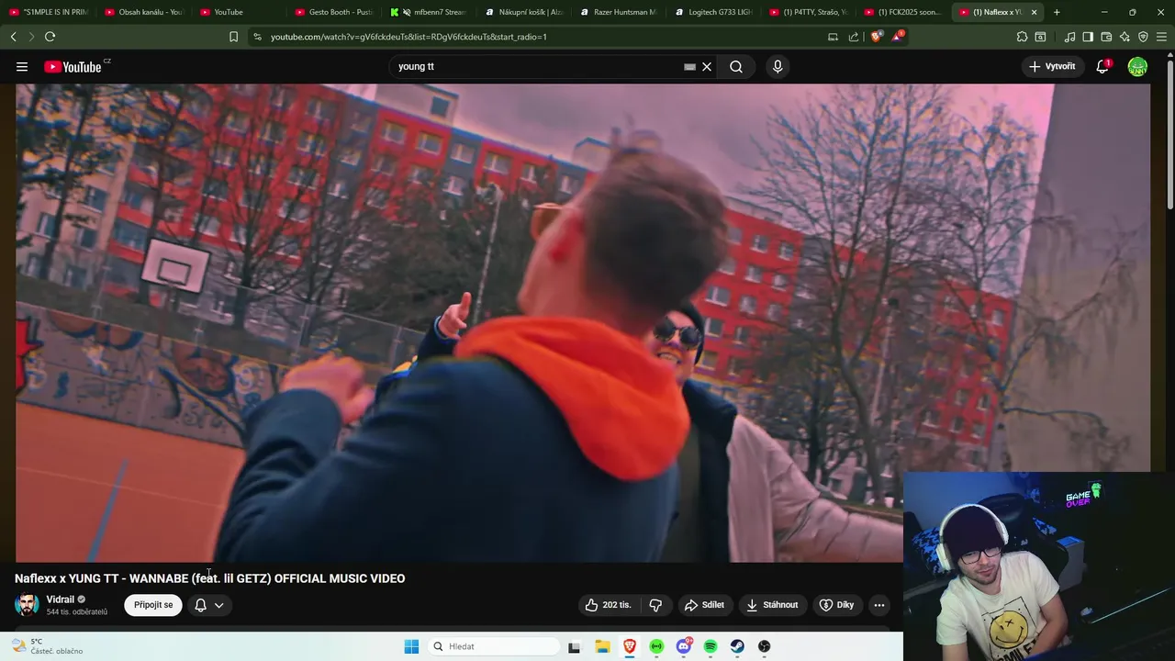Open Discord from the taskbar
This screenshot has height=661, width=1175.
(x=683, y=646)
